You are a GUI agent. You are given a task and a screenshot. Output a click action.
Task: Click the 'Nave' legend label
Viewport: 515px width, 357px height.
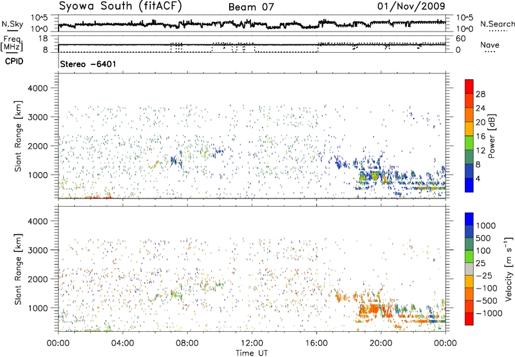pyautogui.click(x=489, y=45)
